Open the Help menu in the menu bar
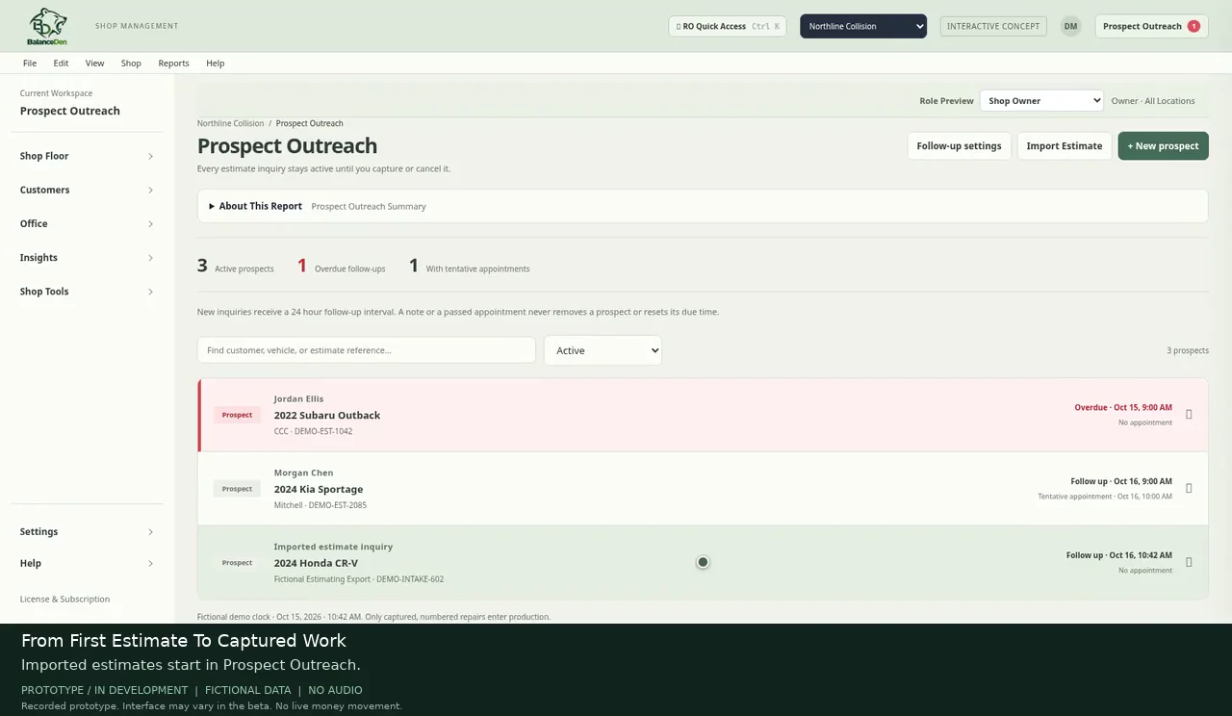 point(216,63)
